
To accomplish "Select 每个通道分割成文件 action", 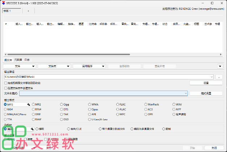I will click(112, 129).
